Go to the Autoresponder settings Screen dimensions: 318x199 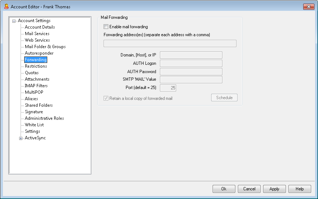click(39, 53)
